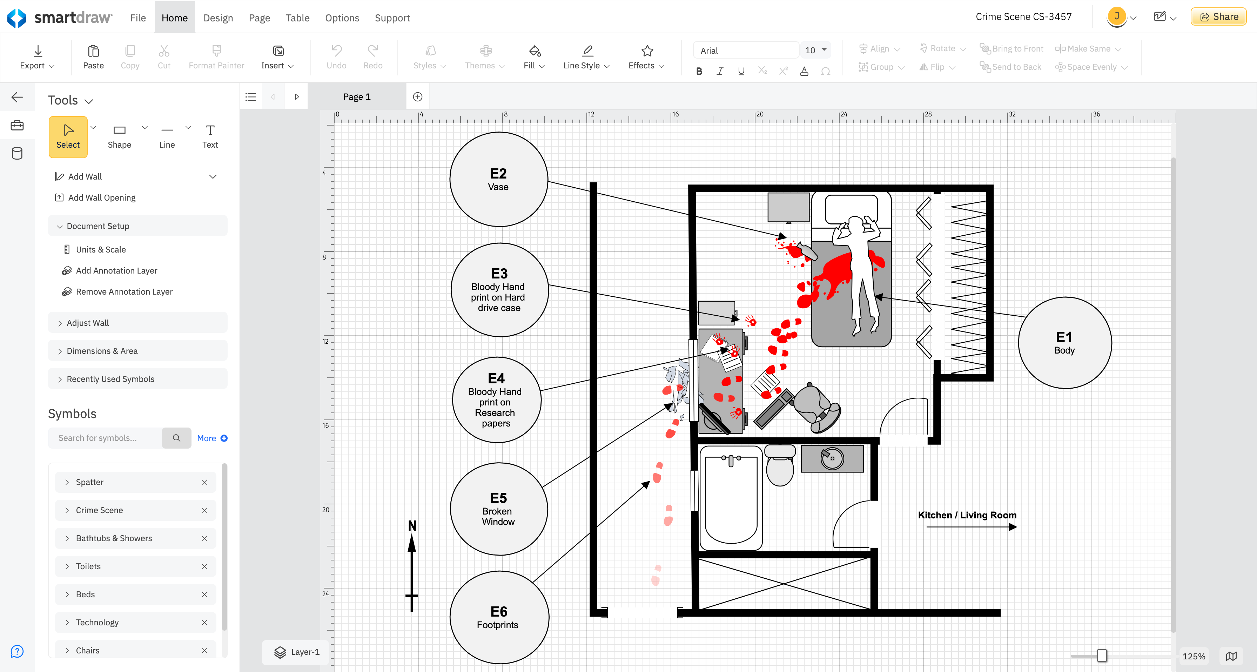Image resolution: width=1257 pixels, height=672 pixels.
Task: Click the Paste clipboard icon
Action: (x=93, y=51)
